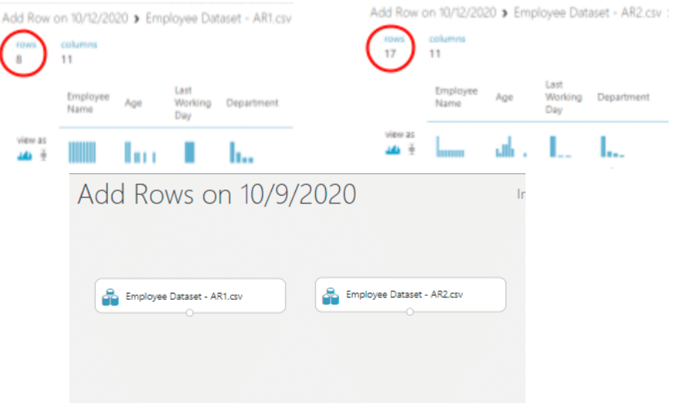Select histogram view icon in AR2 panel
The image size is (675, 410).
click(x=393, y=149)
